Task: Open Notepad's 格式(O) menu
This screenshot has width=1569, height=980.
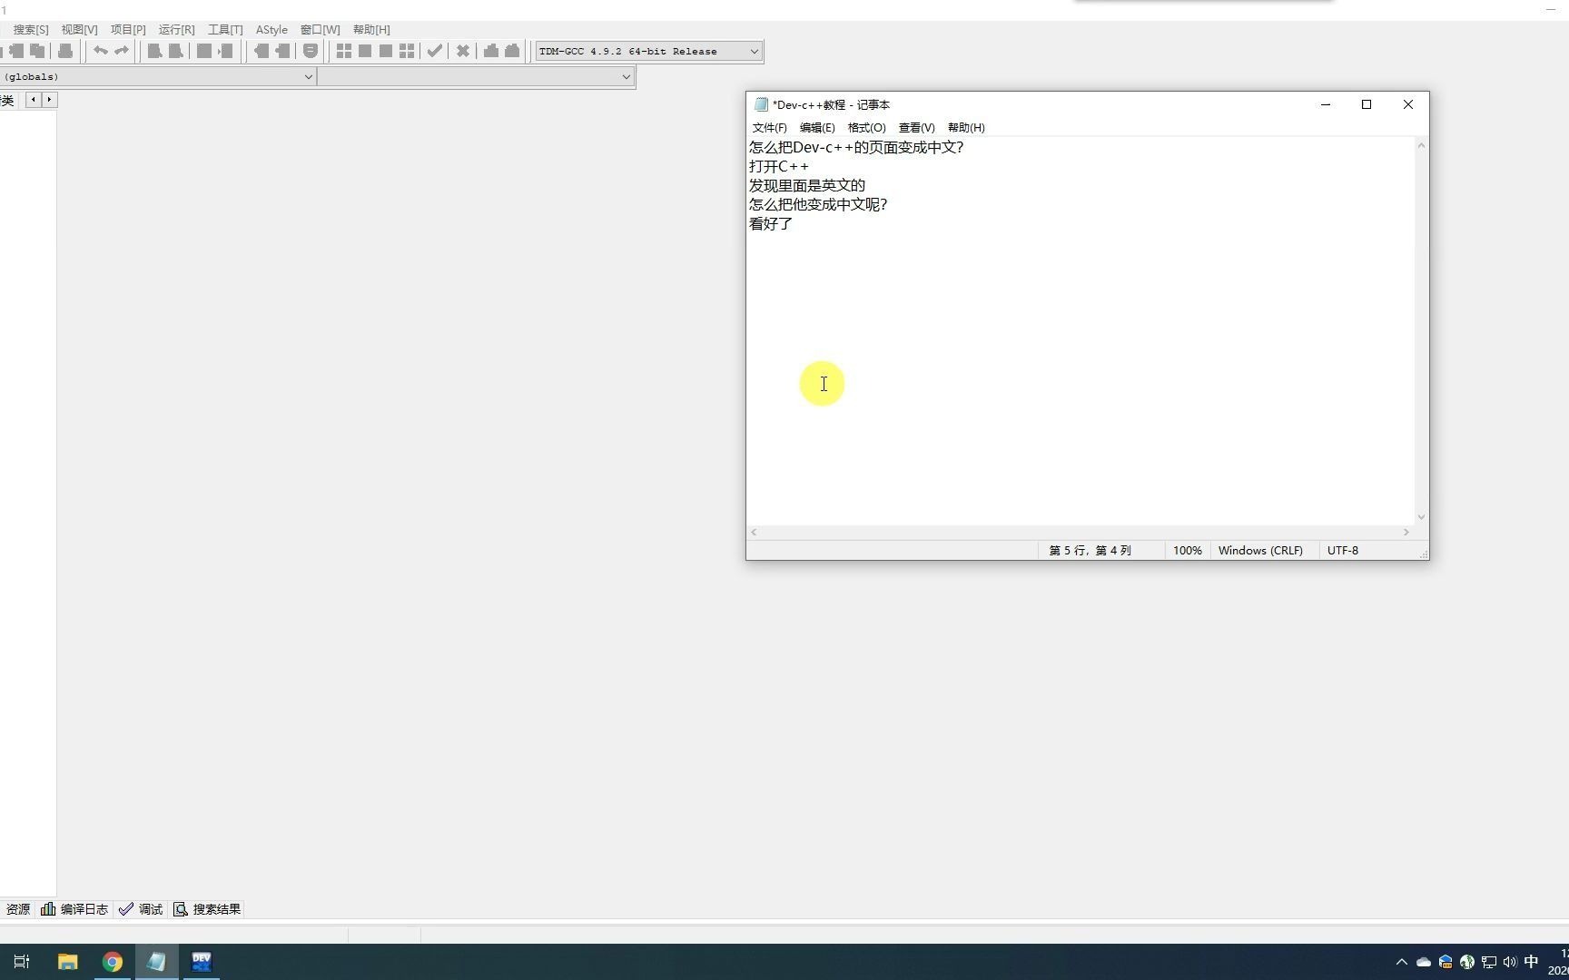Action: 866,128
